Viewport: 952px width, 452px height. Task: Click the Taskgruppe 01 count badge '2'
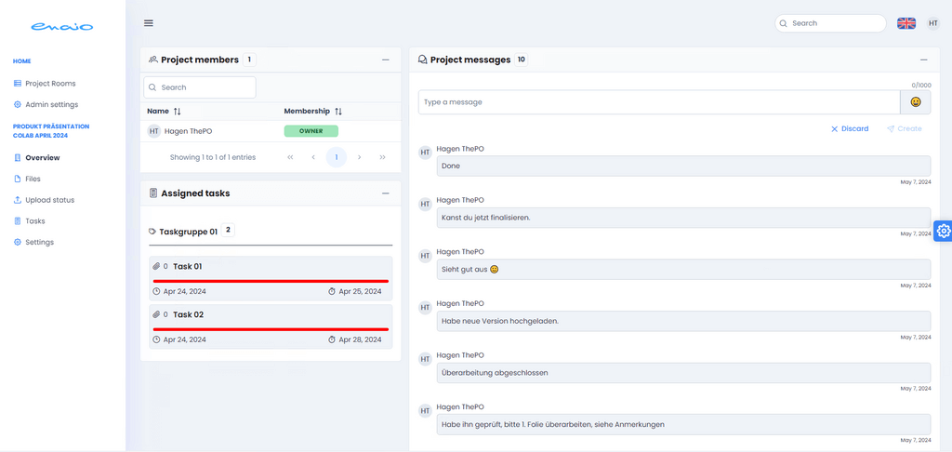pos(229,231)
